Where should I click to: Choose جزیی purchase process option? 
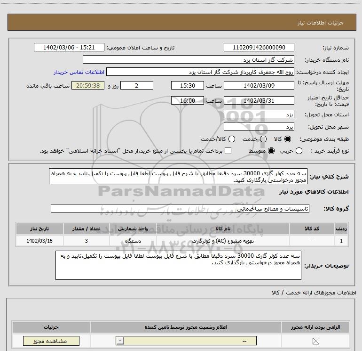299,151
